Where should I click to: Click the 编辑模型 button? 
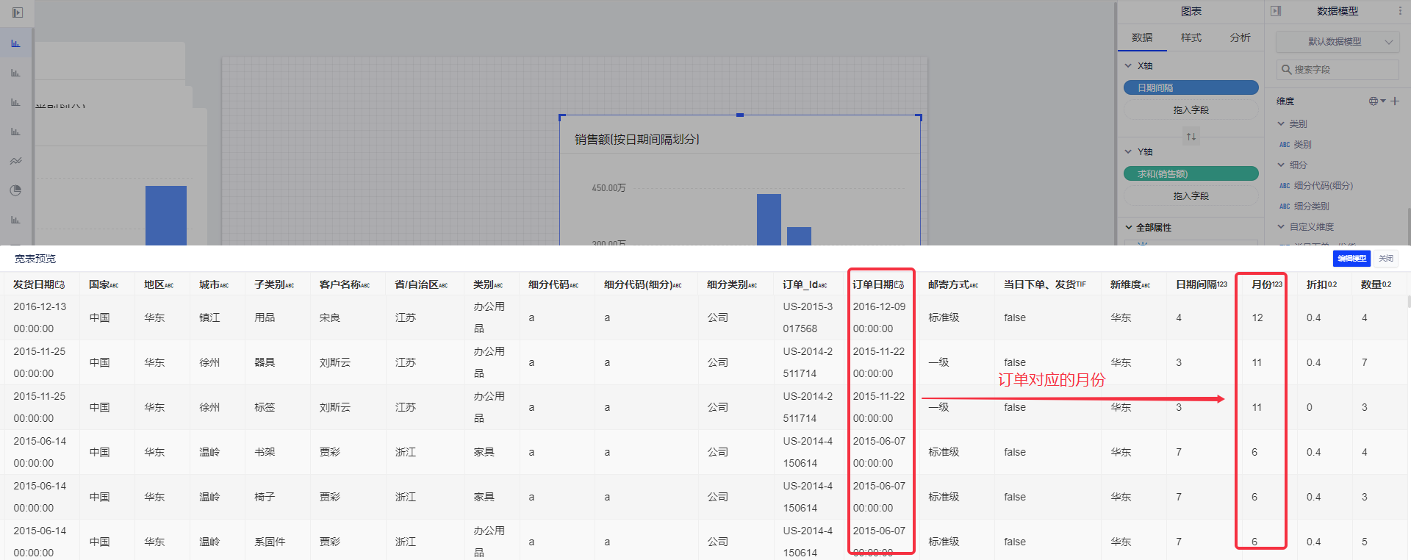click(1351, 259)
